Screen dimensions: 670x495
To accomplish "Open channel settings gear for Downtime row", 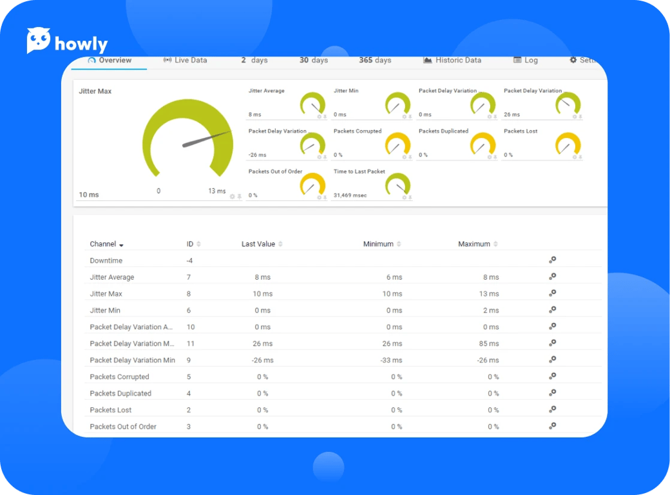I will click(552, 260).
